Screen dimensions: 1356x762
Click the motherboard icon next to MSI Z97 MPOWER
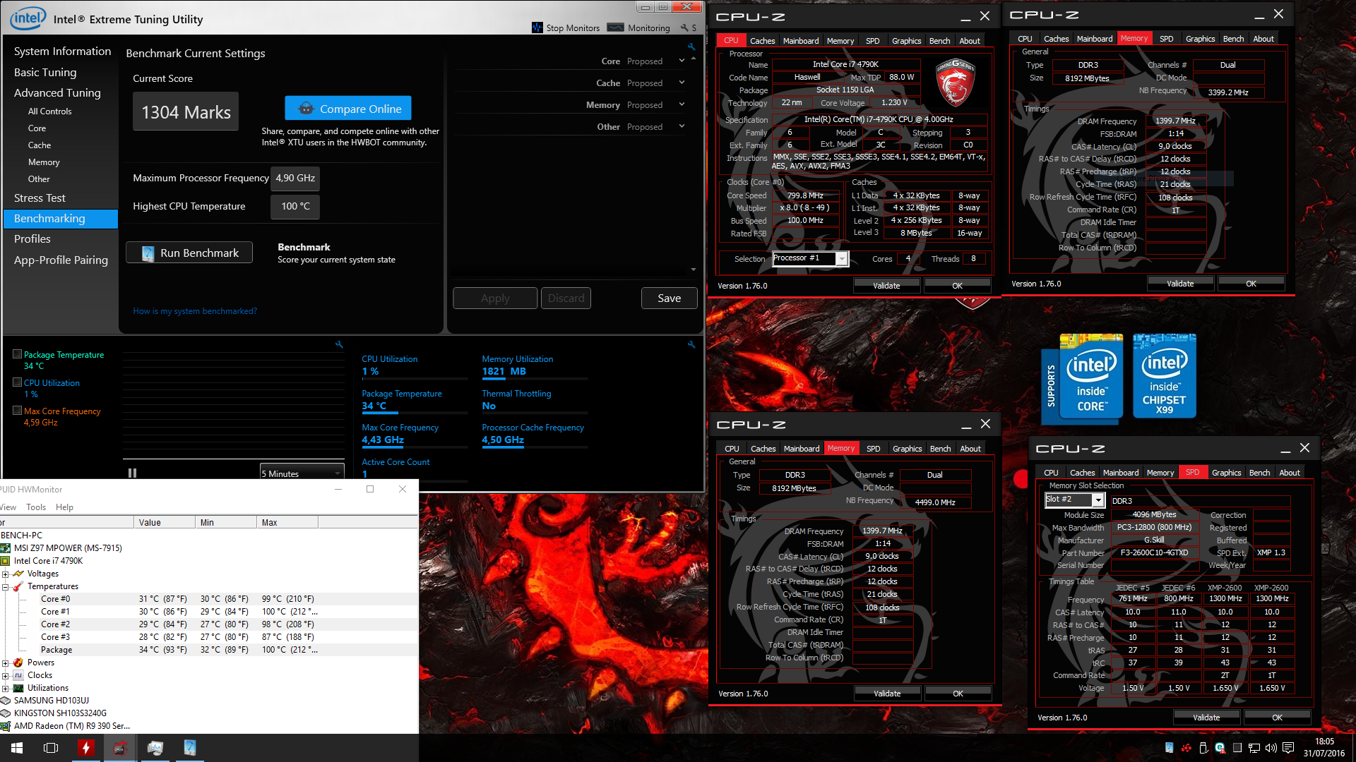tap(5, 548)
